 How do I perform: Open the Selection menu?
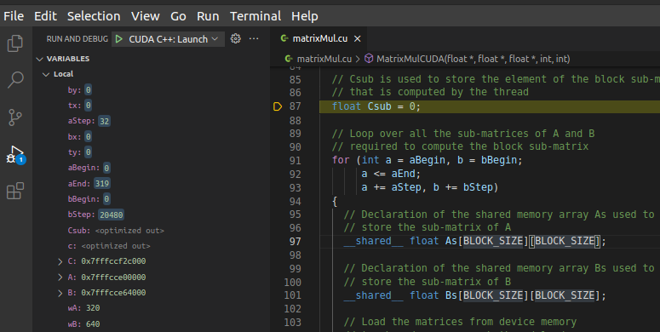[x=94, y=16]
